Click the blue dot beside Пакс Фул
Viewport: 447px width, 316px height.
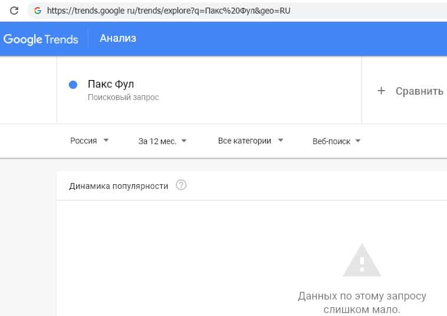tap(74, 85)
